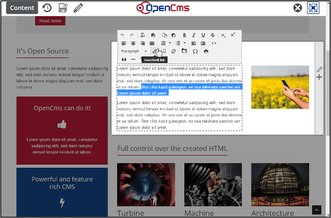Viewport: 331px width, 218px height.
Task: Add element with the plus icon
Action: 319,77
